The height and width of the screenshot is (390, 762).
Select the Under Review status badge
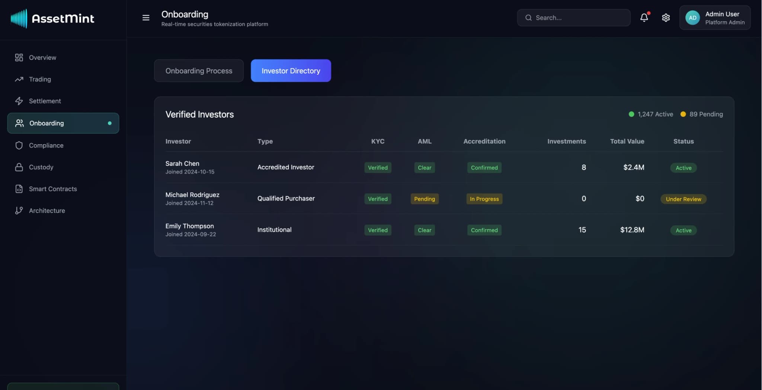683,199
